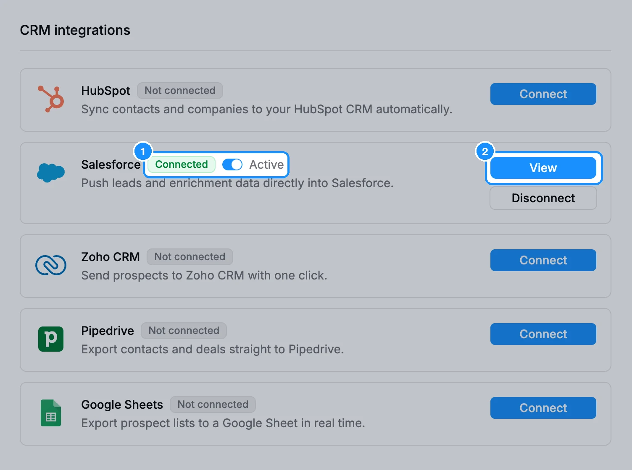Click Pipedrive's Not connected badge
The width and height of the screenshot is (632, 470).
point(184,331)
